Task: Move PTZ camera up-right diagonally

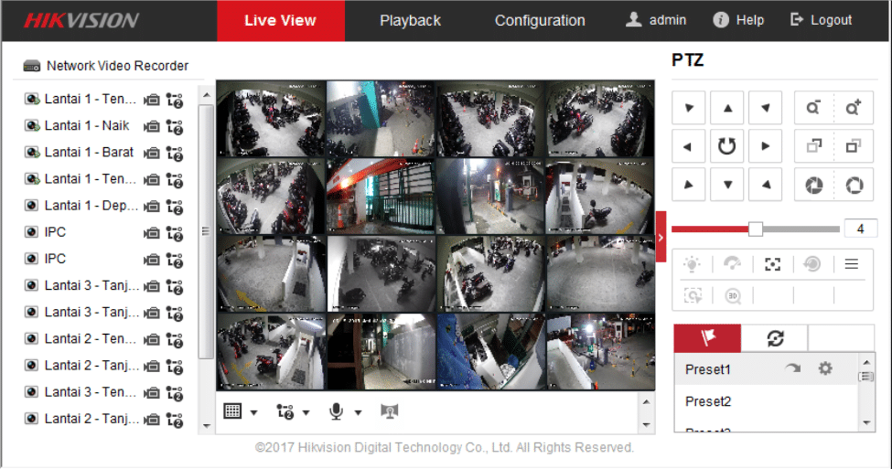Action: 765,108
